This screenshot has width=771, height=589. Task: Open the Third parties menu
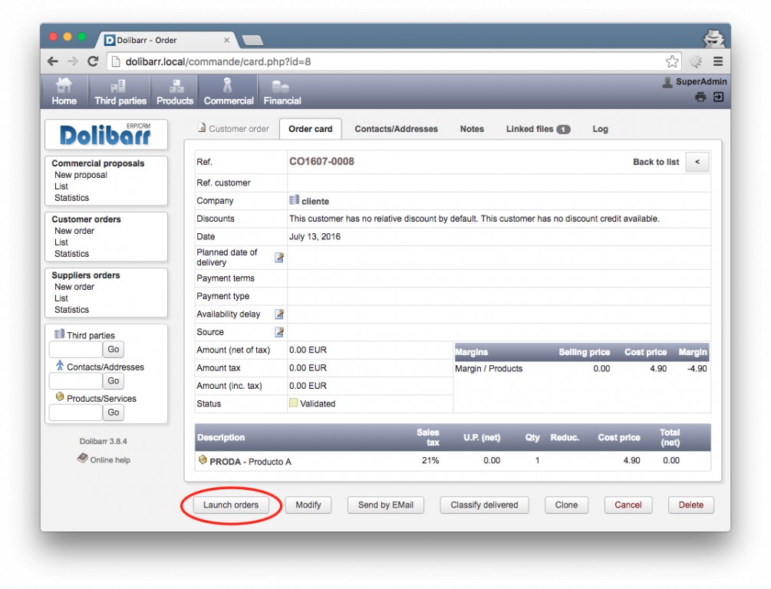[120, 92]
